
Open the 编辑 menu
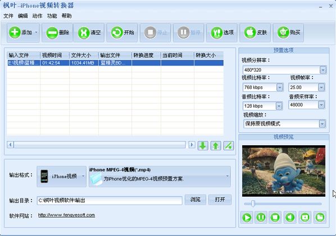(22, 16)
